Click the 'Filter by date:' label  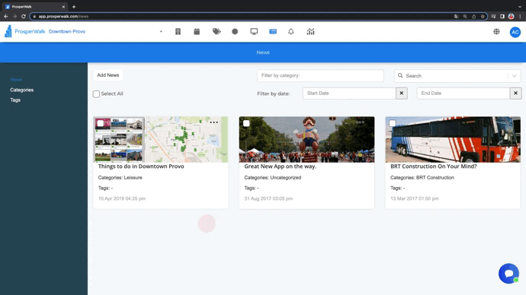(x=274, y=94)
